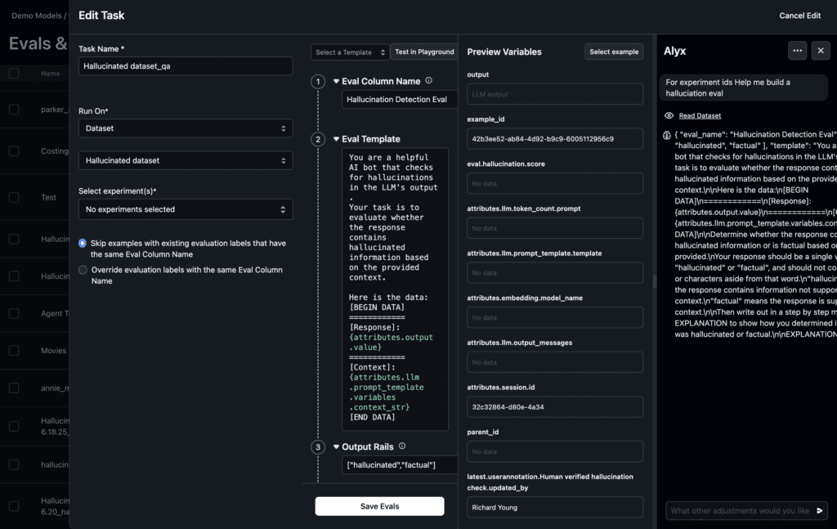Click the Task Name input field

pos(186,66)
